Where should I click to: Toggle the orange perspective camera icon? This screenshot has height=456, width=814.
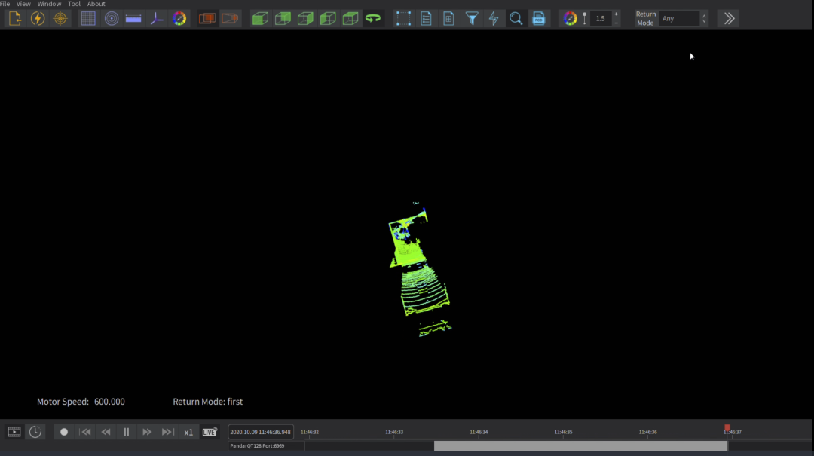point(230,19)
